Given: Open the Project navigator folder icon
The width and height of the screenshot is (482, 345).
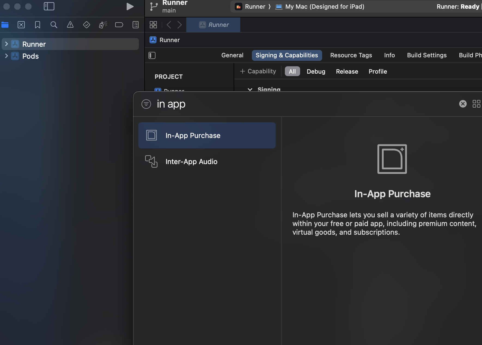Looking at the screenshot, I should (5, 25).
